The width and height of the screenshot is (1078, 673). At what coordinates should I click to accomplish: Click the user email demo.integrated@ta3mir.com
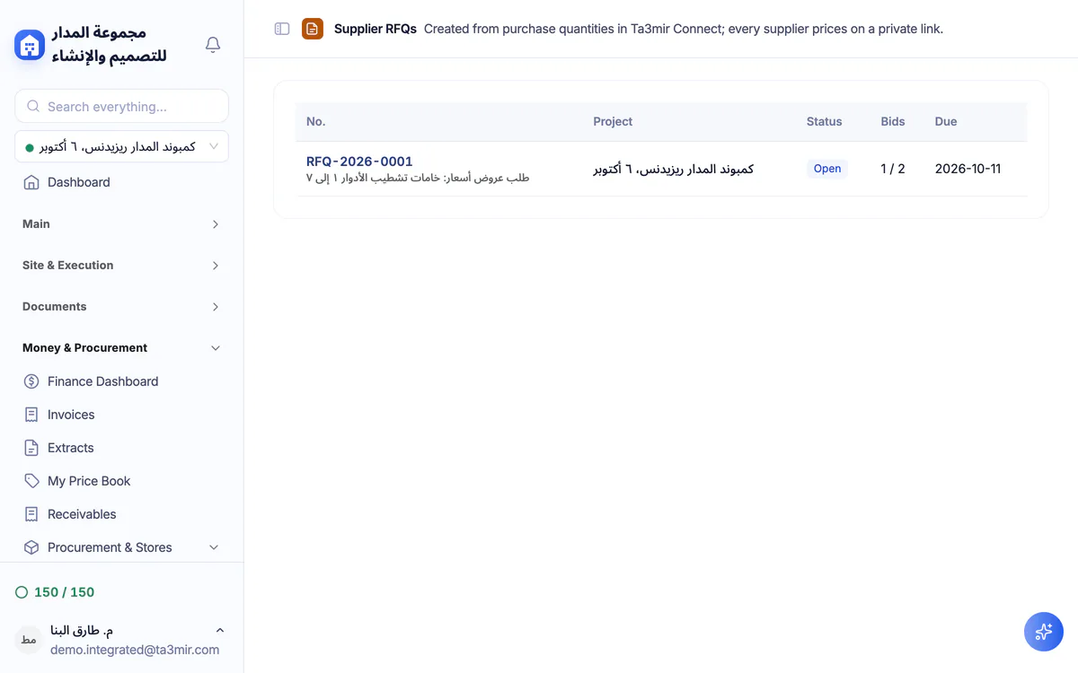[135, 650]
